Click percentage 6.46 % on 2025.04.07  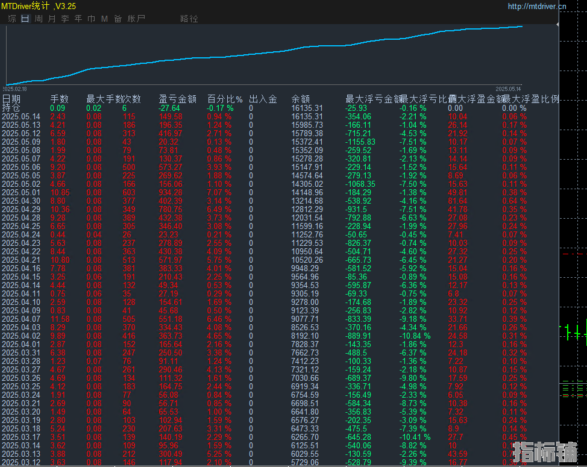pos(219,319)
